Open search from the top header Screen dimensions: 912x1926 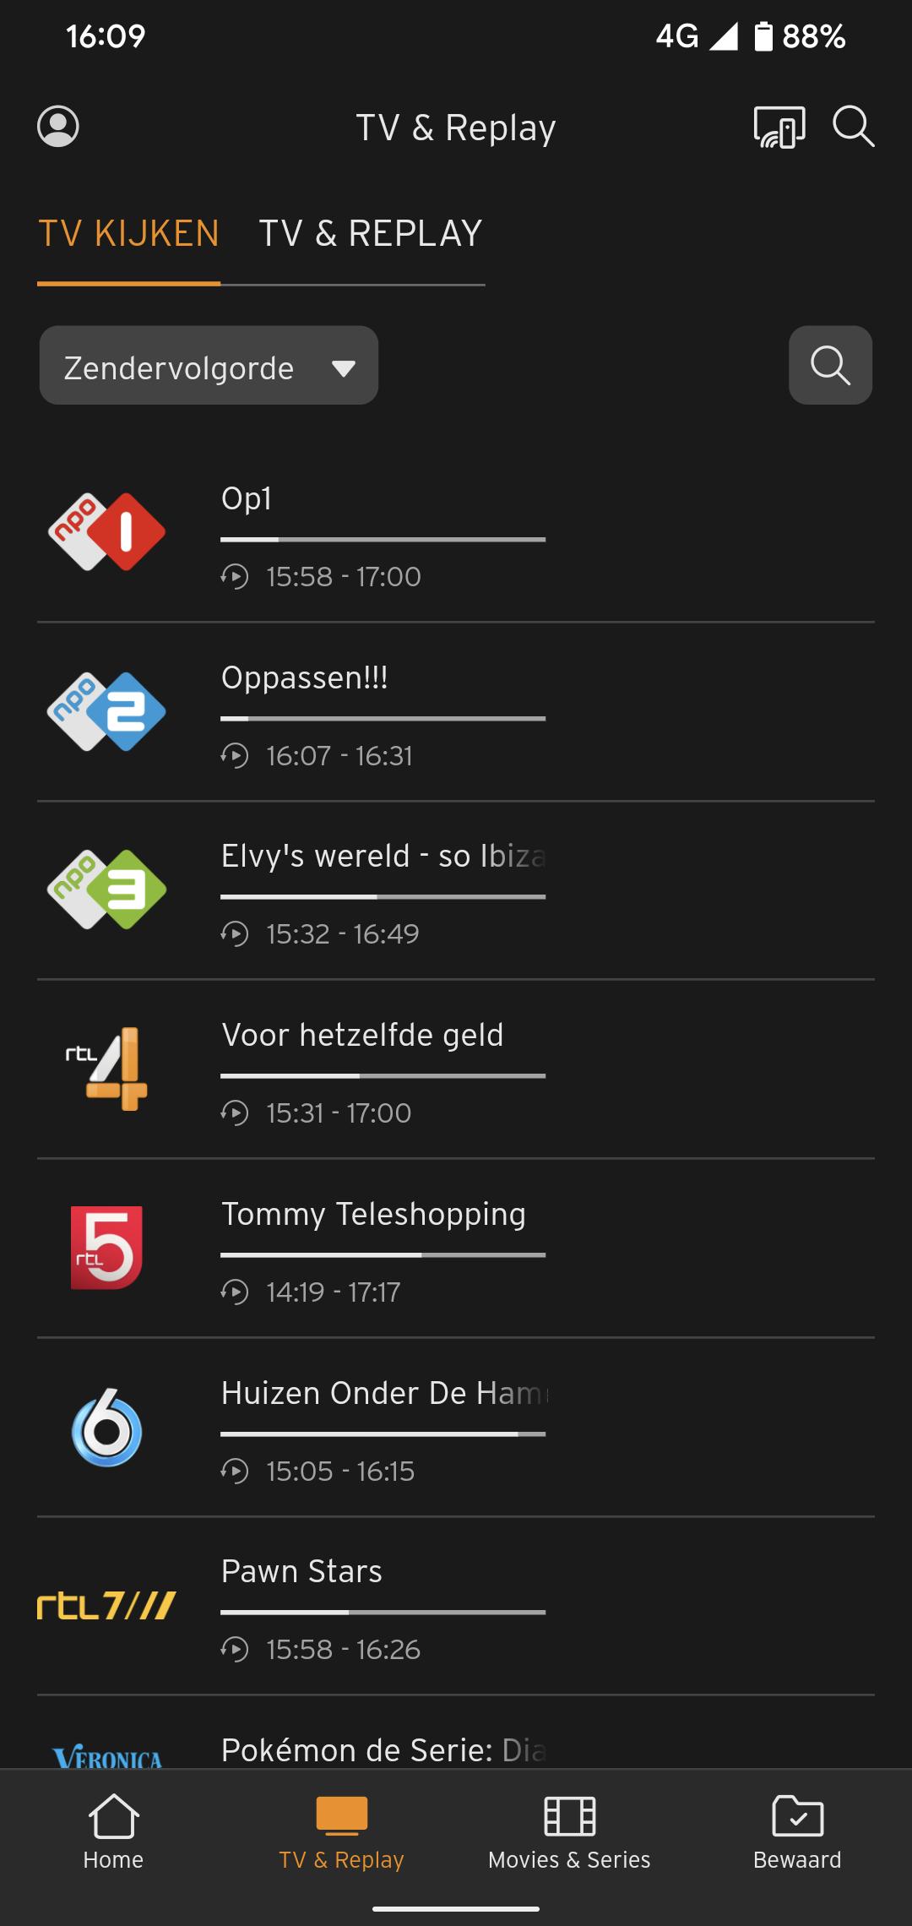(x=853, y=127)
